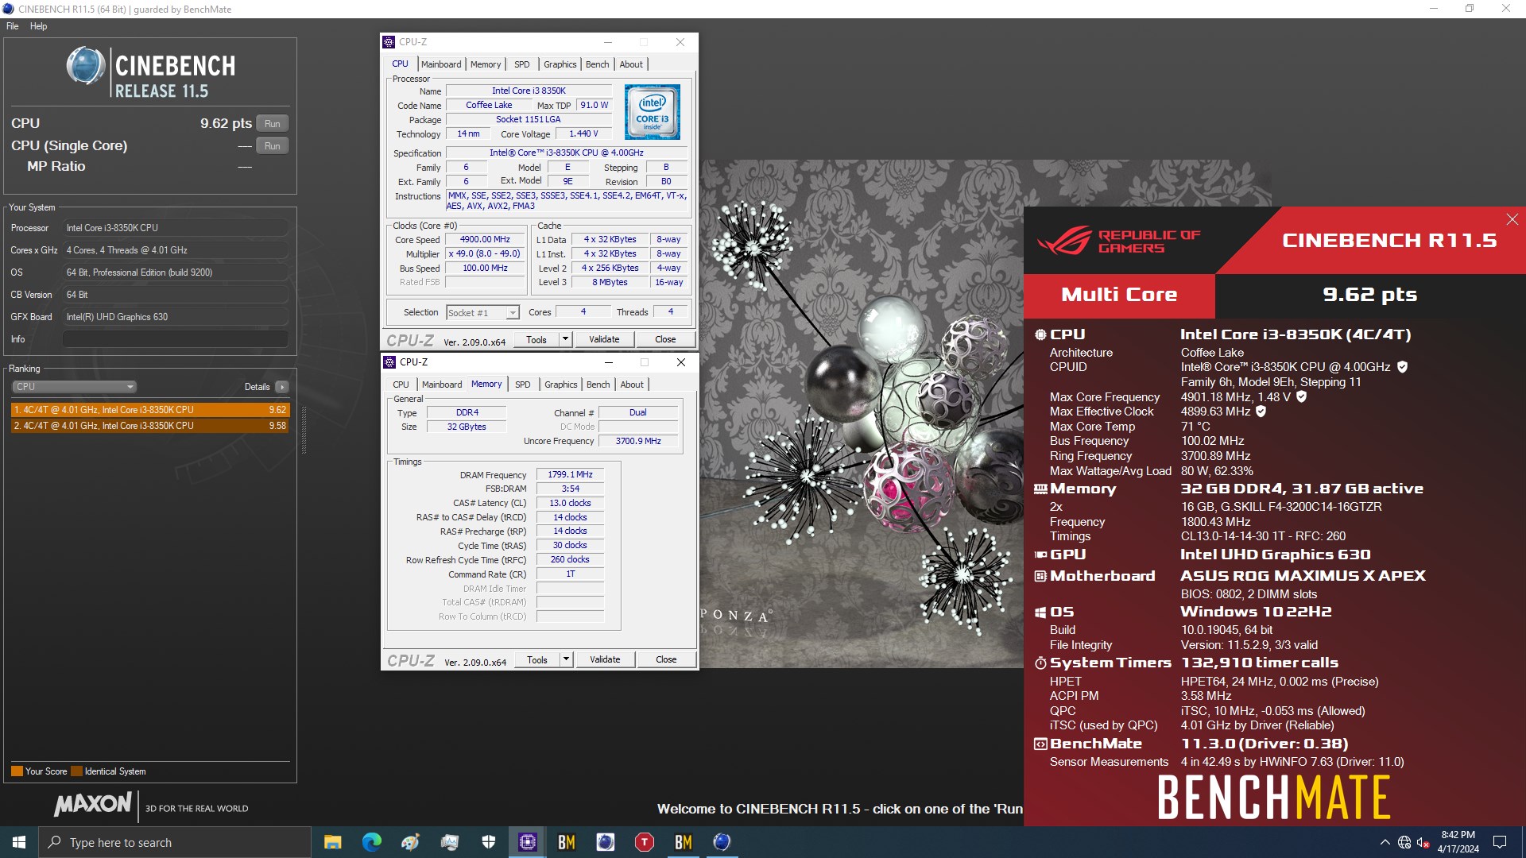Open Mainboard tab in upper CPU-Z window
This screenshot has width=1526, height=858.
pos(441,64)
